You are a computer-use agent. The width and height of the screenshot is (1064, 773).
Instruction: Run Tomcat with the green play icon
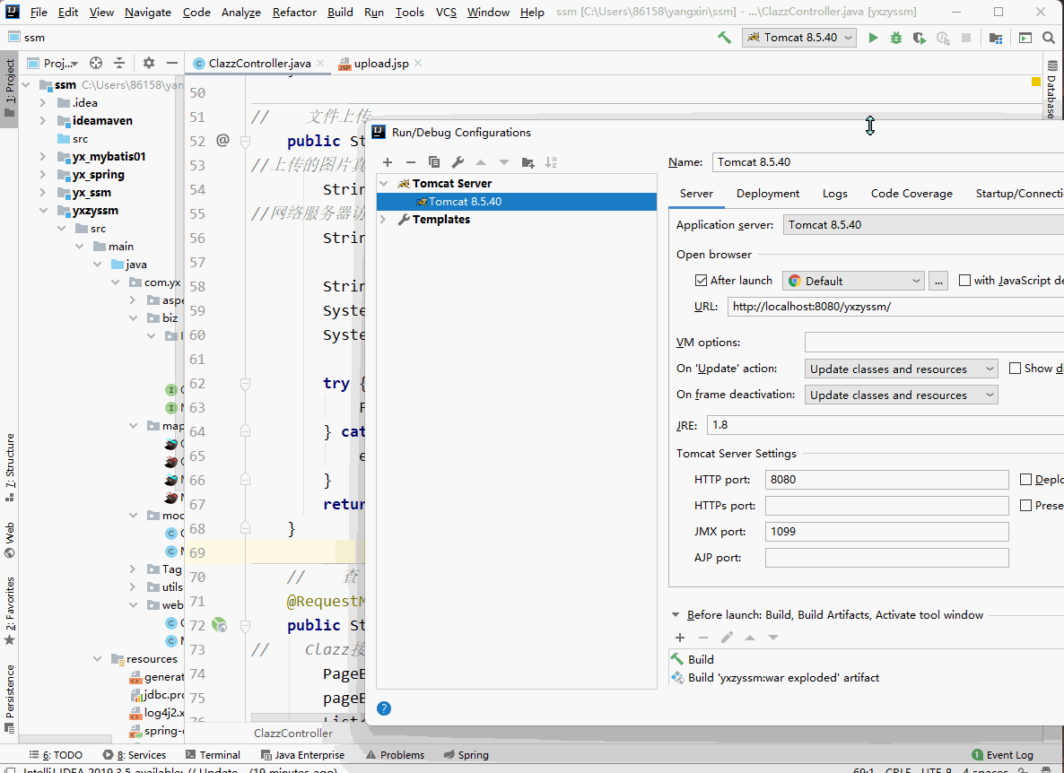(873, 38)
